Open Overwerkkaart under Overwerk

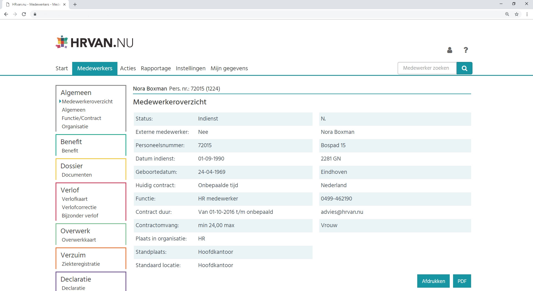click(79, 240)
